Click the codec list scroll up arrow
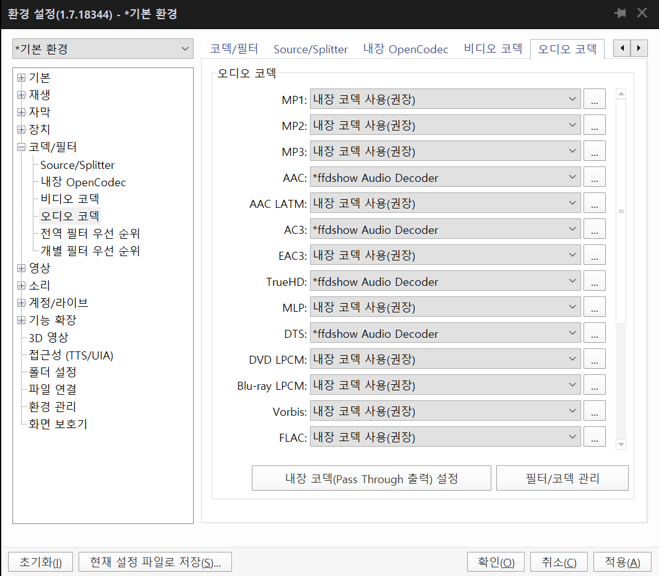This screenshot has width=659, height=576. point(621,93)
